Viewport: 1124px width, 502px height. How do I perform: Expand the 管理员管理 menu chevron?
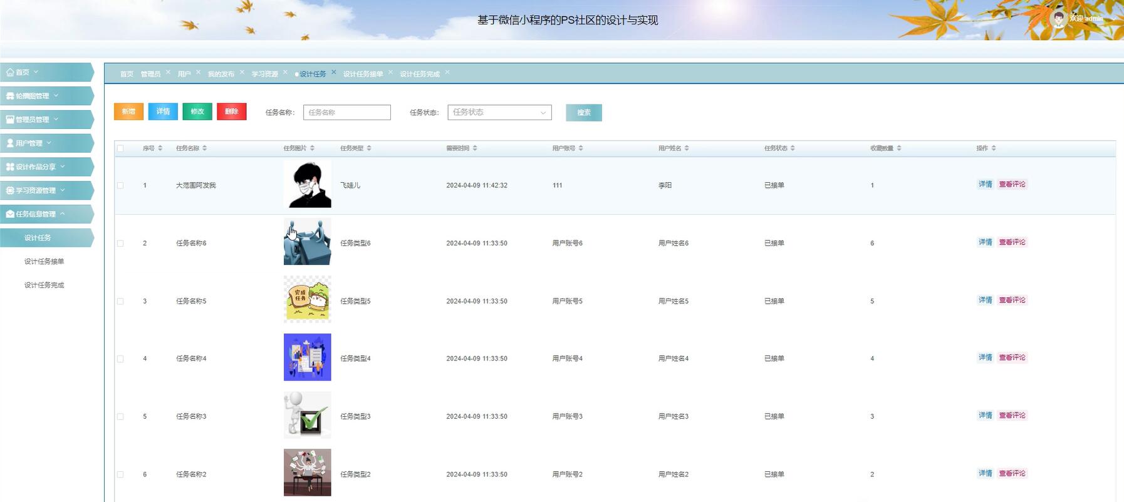(x=56, y=119)
